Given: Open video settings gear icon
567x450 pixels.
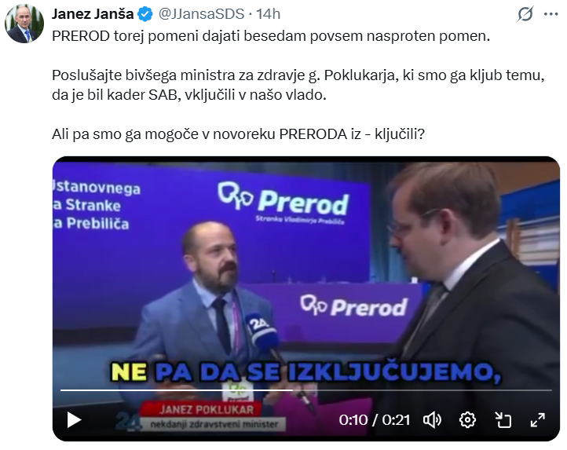Looking at the screenshot, I should pyautogui.click(x=467, y=420).
